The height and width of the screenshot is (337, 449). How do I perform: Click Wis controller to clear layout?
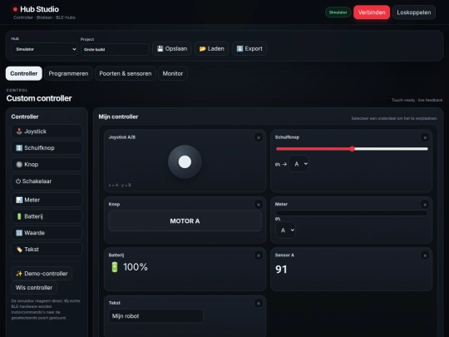tap(34, 287)
